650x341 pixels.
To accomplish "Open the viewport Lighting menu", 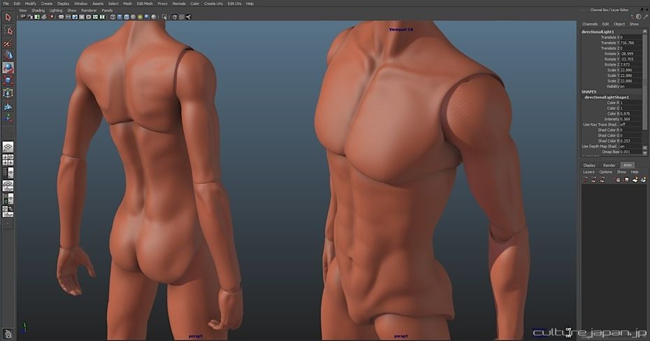I will point(56,10).
